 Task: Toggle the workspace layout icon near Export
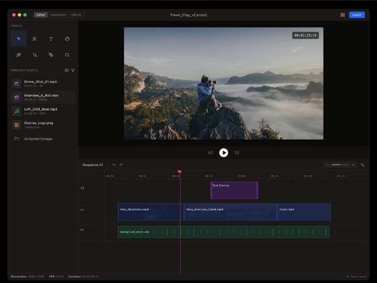(x=343, y=15)
